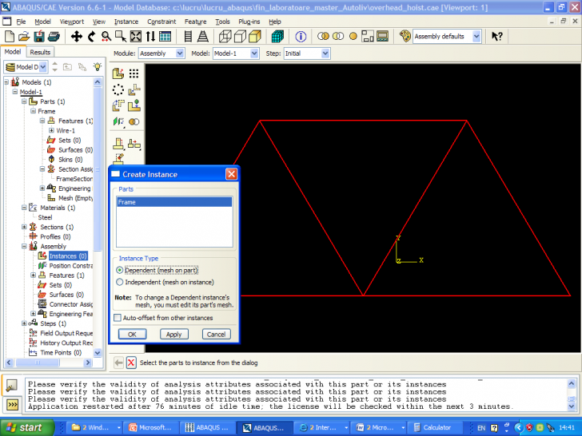Image resolution: width=582 pixels, height=436 pixels.
Task: Select the Rotate View tool
Action: 91,37
